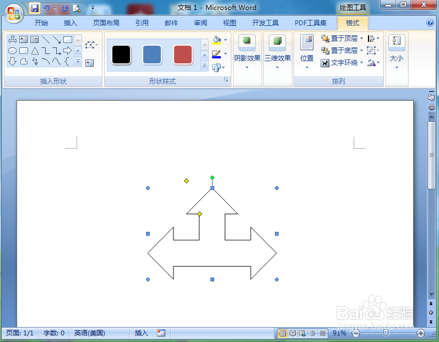Image resolution: width=439 pixels, height=342 pixels.
Task: Choose the oval shape
Action: 12,51
